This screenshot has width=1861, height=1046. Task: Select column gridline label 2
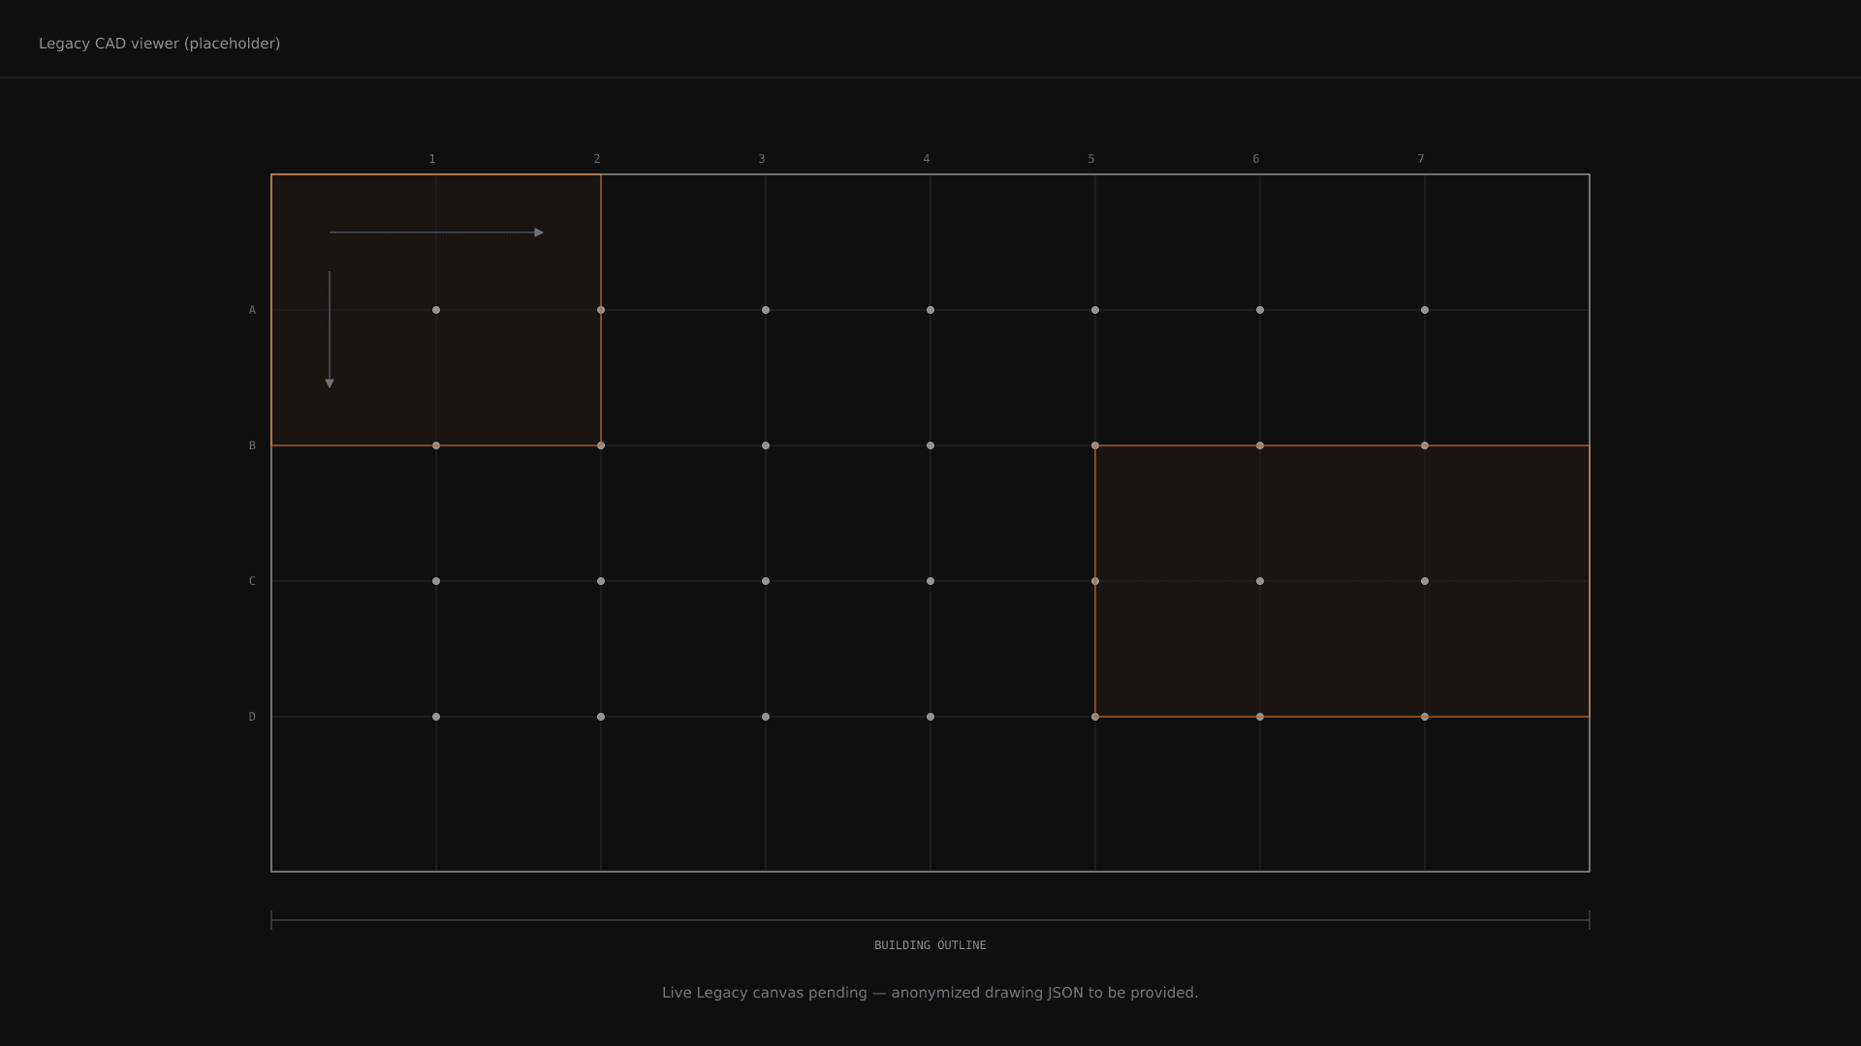[x=597, y=159]
